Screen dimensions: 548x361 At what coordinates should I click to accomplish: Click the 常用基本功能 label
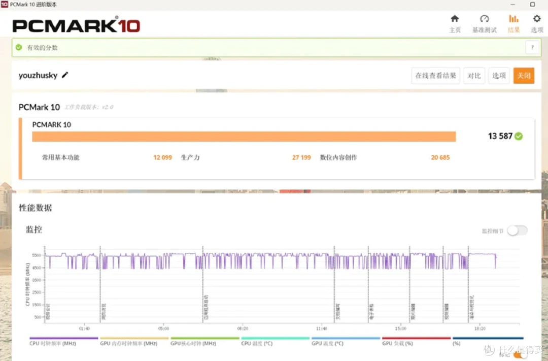61,157
